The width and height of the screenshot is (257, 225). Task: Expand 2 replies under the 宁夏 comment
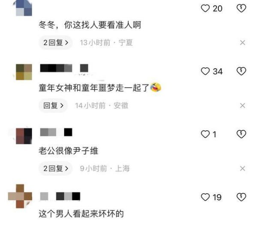[56, 42]
